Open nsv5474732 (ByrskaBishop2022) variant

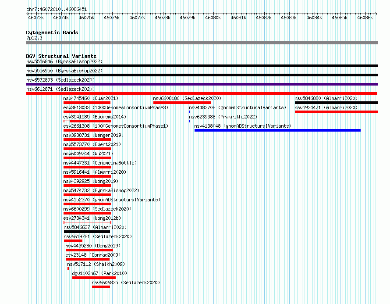[101, 190]
